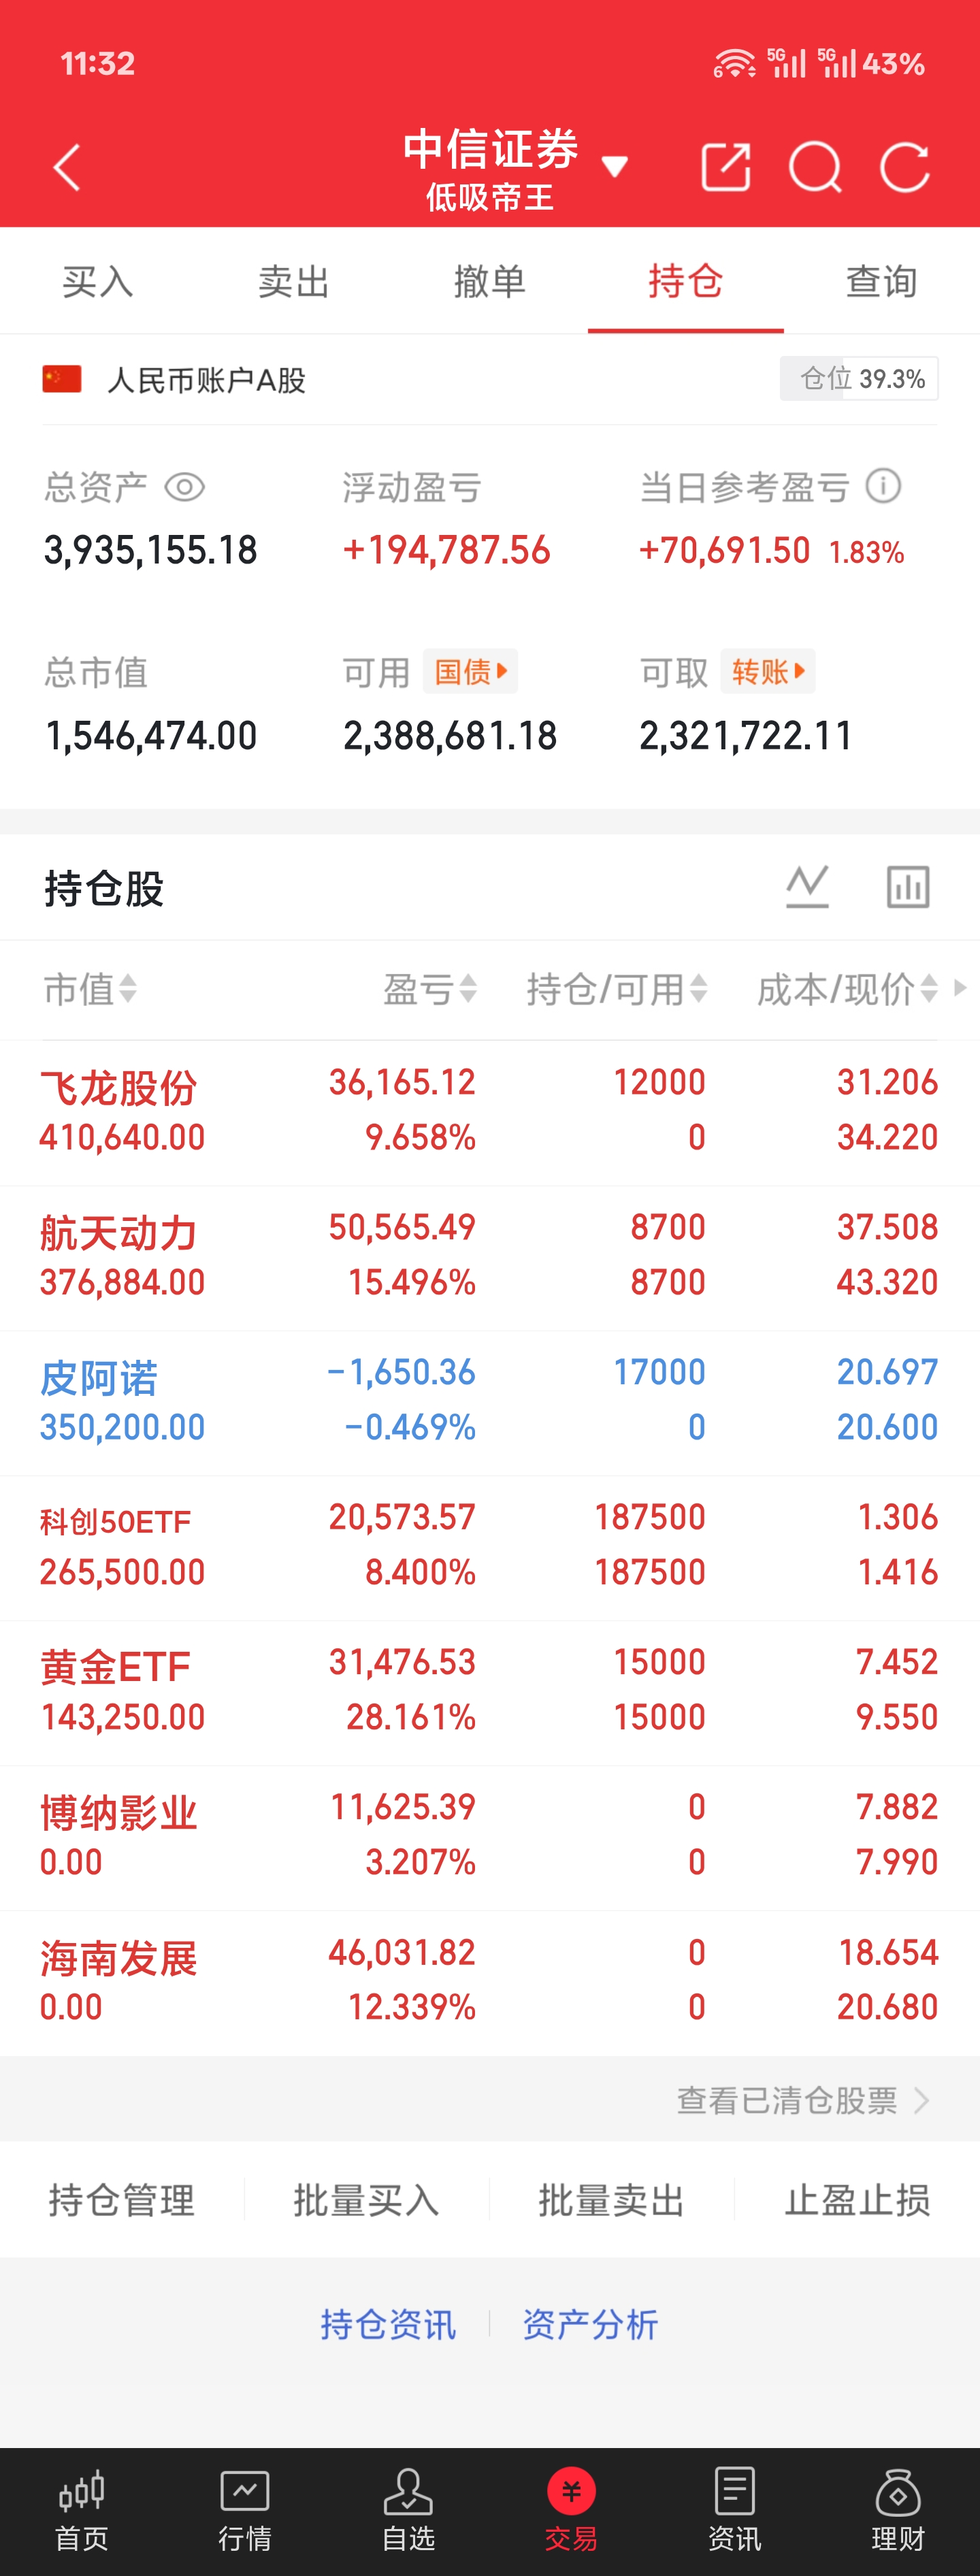Switch to the 查询 tab
980x2576 pixels.
[x=881, y=282]
